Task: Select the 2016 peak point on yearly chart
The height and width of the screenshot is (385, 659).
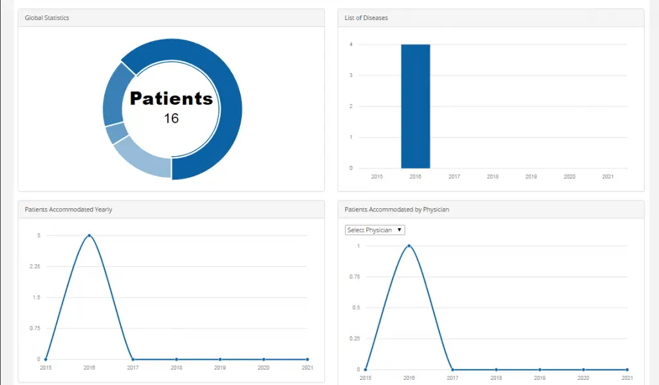Action: (x=89, y=235)
